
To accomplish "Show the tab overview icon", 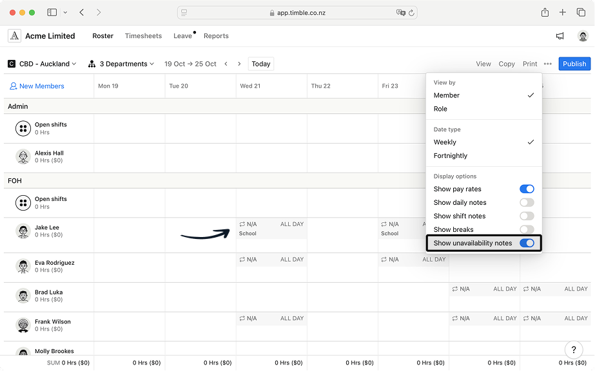I will coord(581,12).
